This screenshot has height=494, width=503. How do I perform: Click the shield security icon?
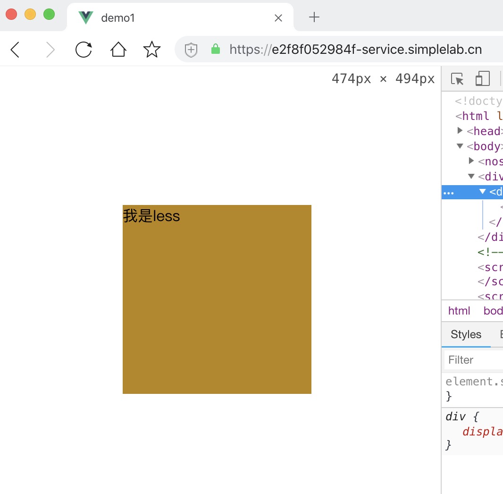click(x=191, y=50)
